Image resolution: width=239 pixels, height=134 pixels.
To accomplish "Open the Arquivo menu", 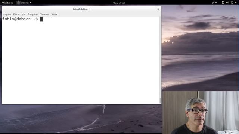I will (x=7, y=15).
